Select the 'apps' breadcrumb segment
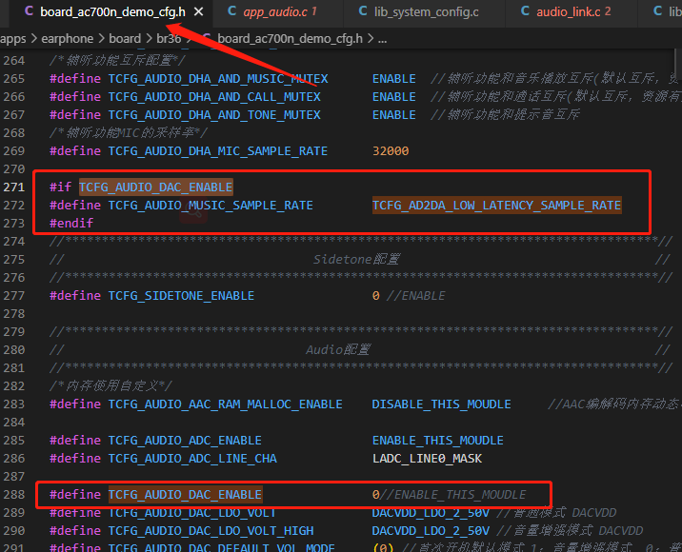 click(13, 39)
